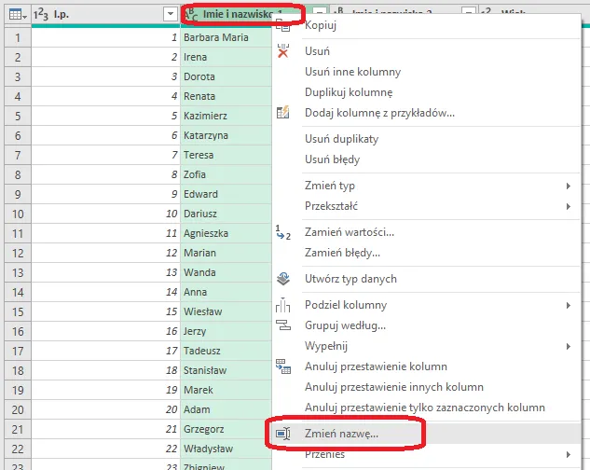Click the Podziel kolumny icon
This screenshot has width=590, height=470.
[284, 305]
